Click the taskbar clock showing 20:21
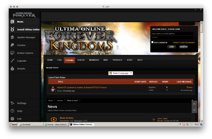 (197, 124)
